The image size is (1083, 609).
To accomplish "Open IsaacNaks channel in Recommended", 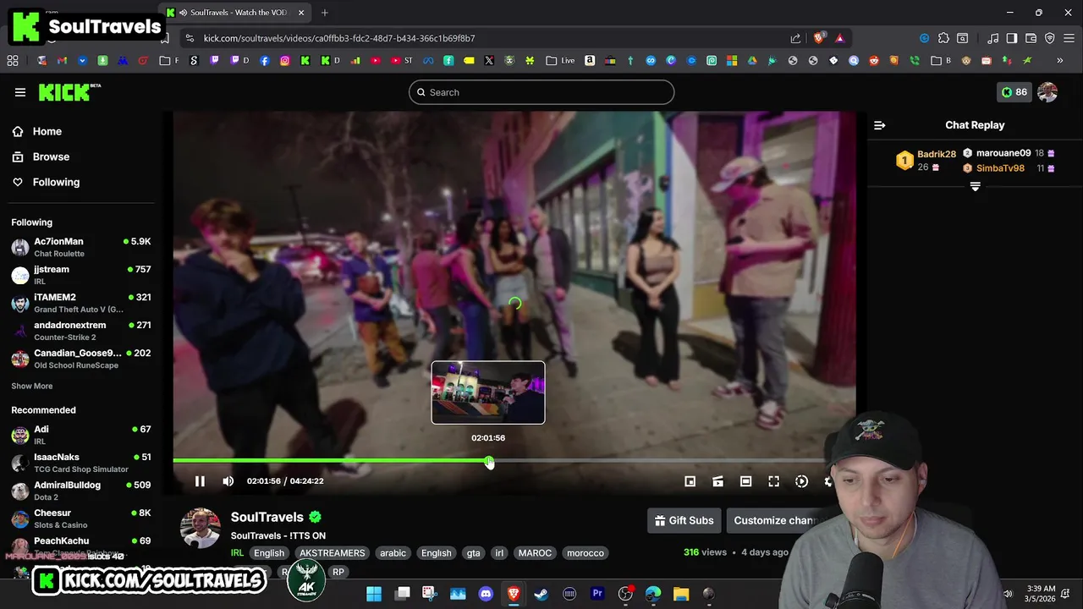I will [81, 463].
